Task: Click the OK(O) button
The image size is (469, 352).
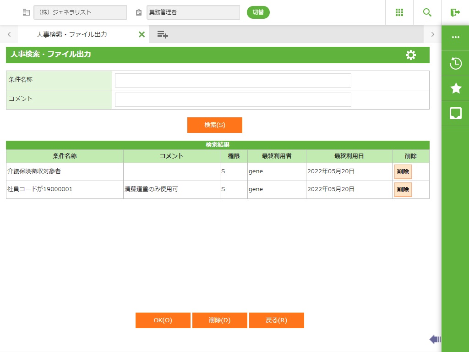Action: pyautogui.click(x=163, y=320)
